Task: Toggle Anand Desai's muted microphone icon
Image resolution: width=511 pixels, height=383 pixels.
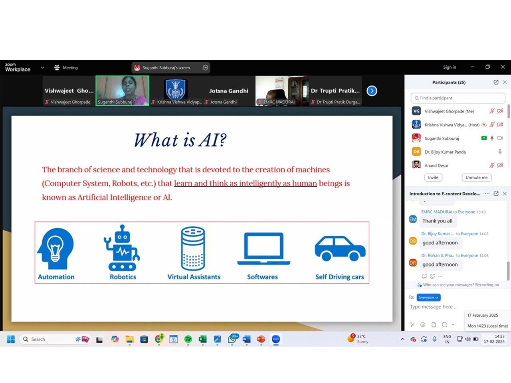Action: (x=492, y=165)
